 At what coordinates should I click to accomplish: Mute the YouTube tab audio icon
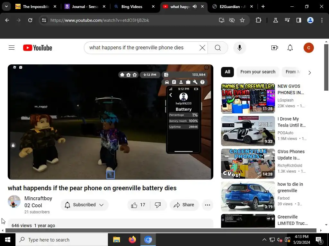195,6
